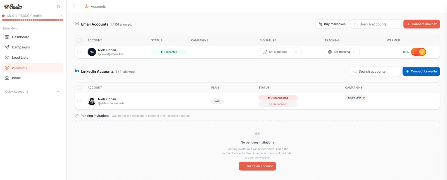This screenshot has width=447, height=180.
Task: Click Buy mailboxes button
Action: tap(332, 24)
